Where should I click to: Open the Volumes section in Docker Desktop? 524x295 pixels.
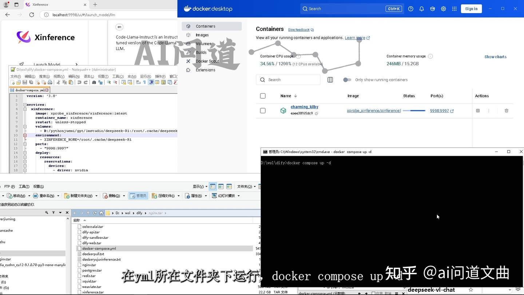(x=203, y=43)
